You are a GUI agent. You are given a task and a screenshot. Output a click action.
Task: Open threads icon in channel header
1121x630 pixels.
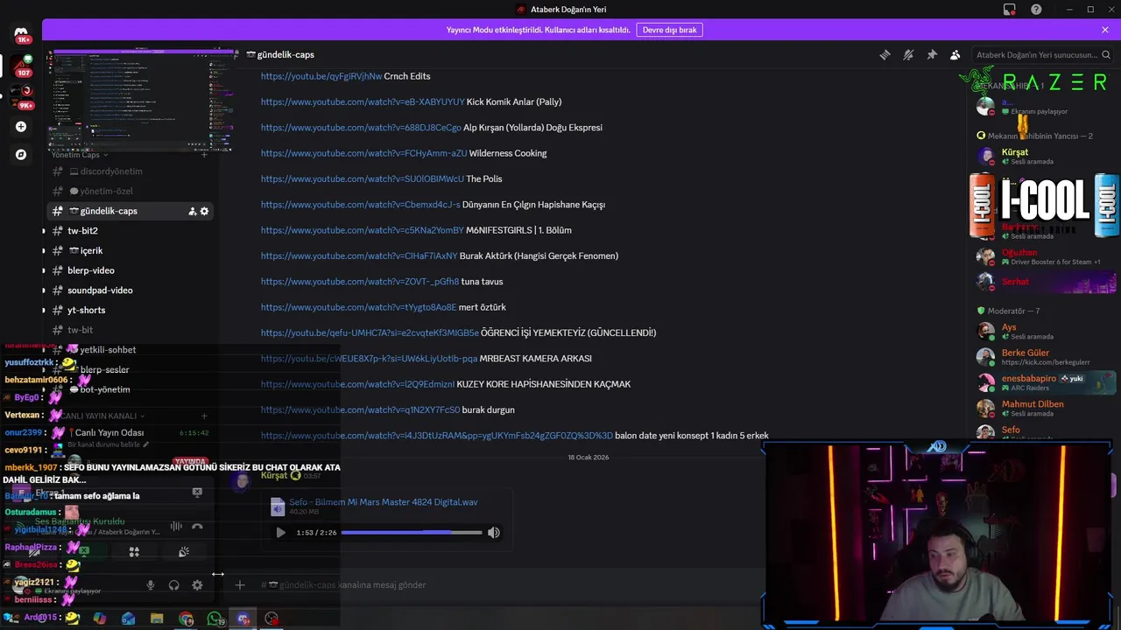point(885,54)
